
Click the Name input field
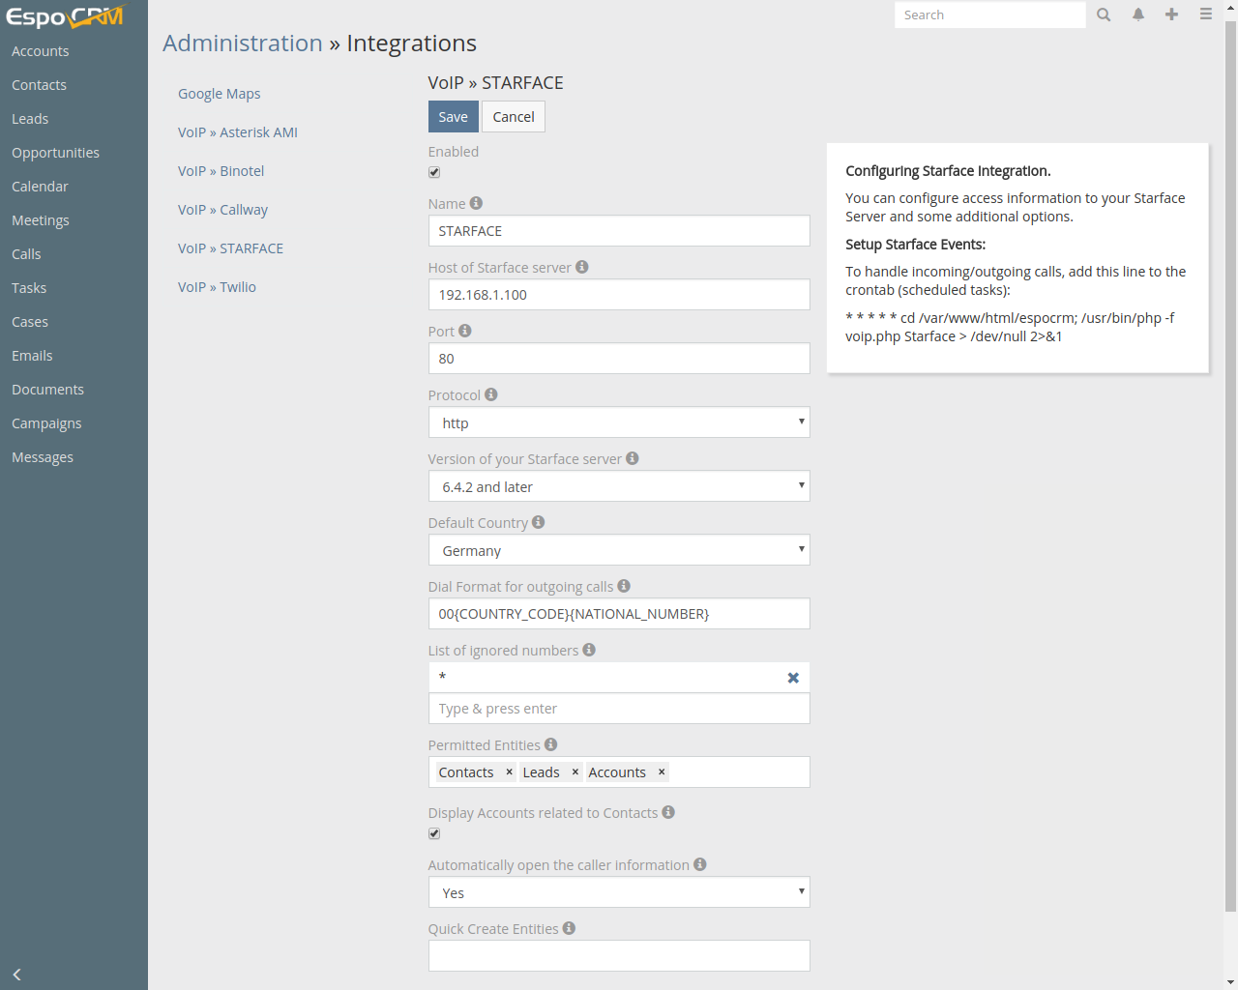[619, 231]
